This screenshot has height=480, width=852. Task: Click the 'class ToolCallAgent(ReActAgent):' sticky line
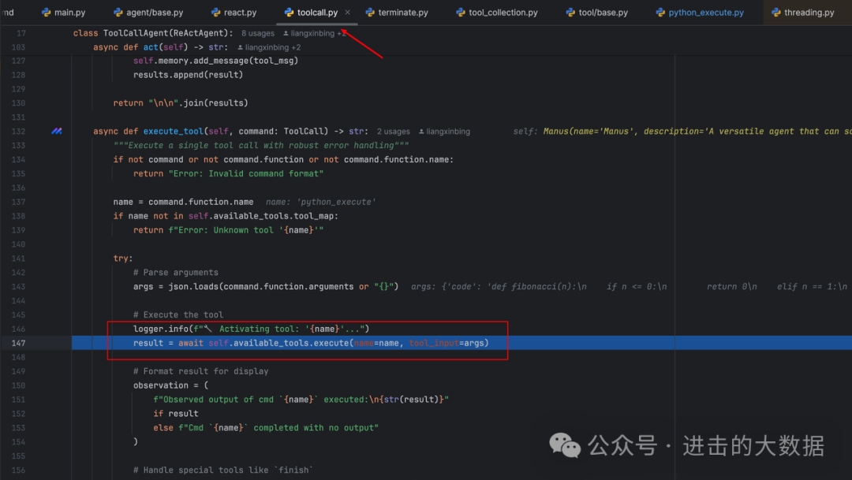pyautogui.click(x=153, y=33)
